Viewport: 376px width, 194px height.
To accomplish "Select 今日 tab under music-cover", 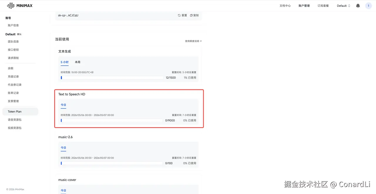I will [63, 190].
